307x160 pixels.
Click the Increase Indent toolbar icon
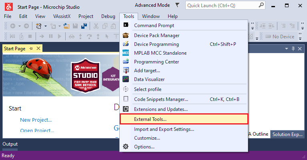(271, 26)
